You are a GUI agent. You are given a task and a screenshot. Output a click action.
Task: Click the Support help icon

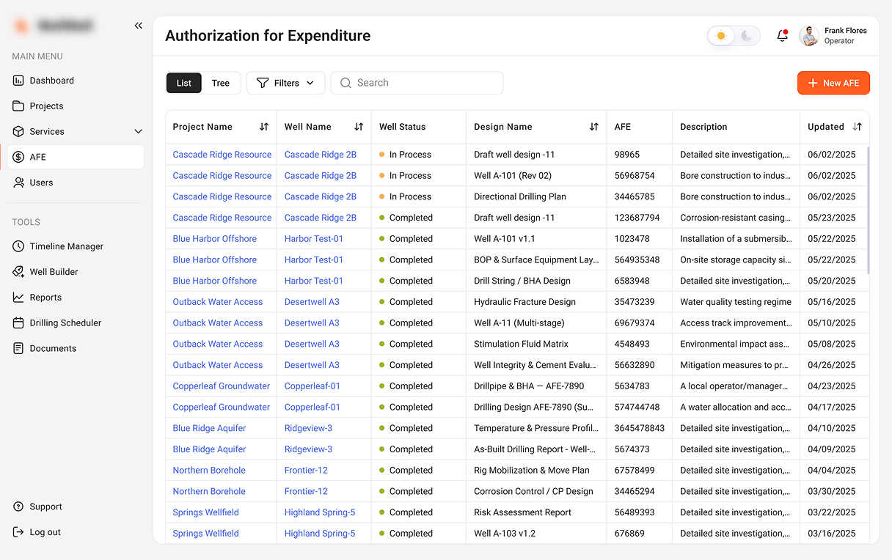(18, 507)
